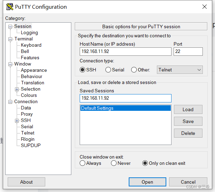Open the Features category
215x192 pixels.
[30, 58]
